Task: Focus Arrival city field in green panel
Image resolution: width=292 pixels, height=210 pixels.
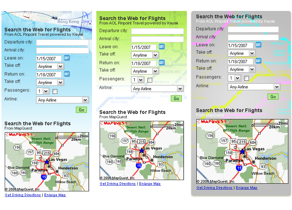Action: (157, 39)
